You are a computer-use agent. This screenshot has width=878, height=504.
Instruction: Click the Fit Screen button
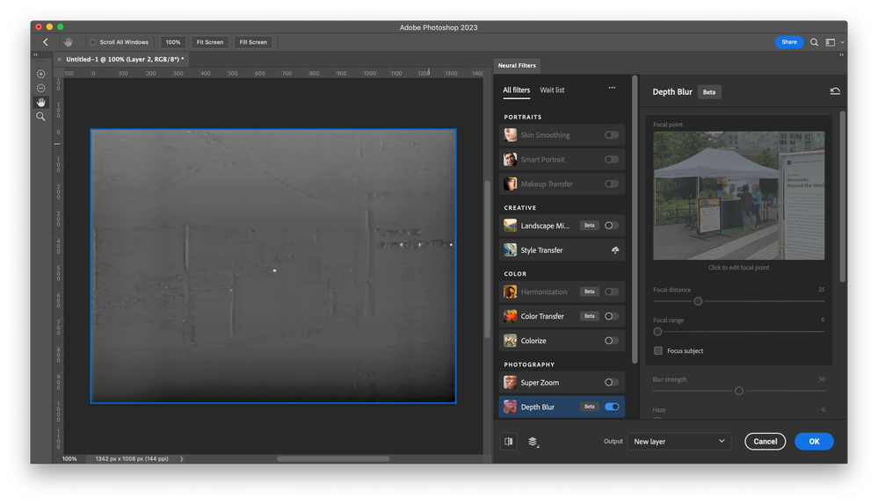tap(210, 42)
